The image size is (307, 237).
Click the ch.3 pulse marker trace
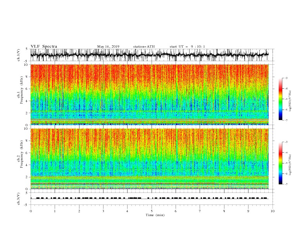click(149, 198)
